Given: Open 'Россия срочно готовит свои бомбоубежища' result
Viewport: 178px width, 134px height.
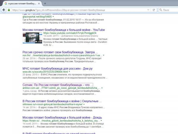Looking at the screenshot, I should [x=60, y=52].
